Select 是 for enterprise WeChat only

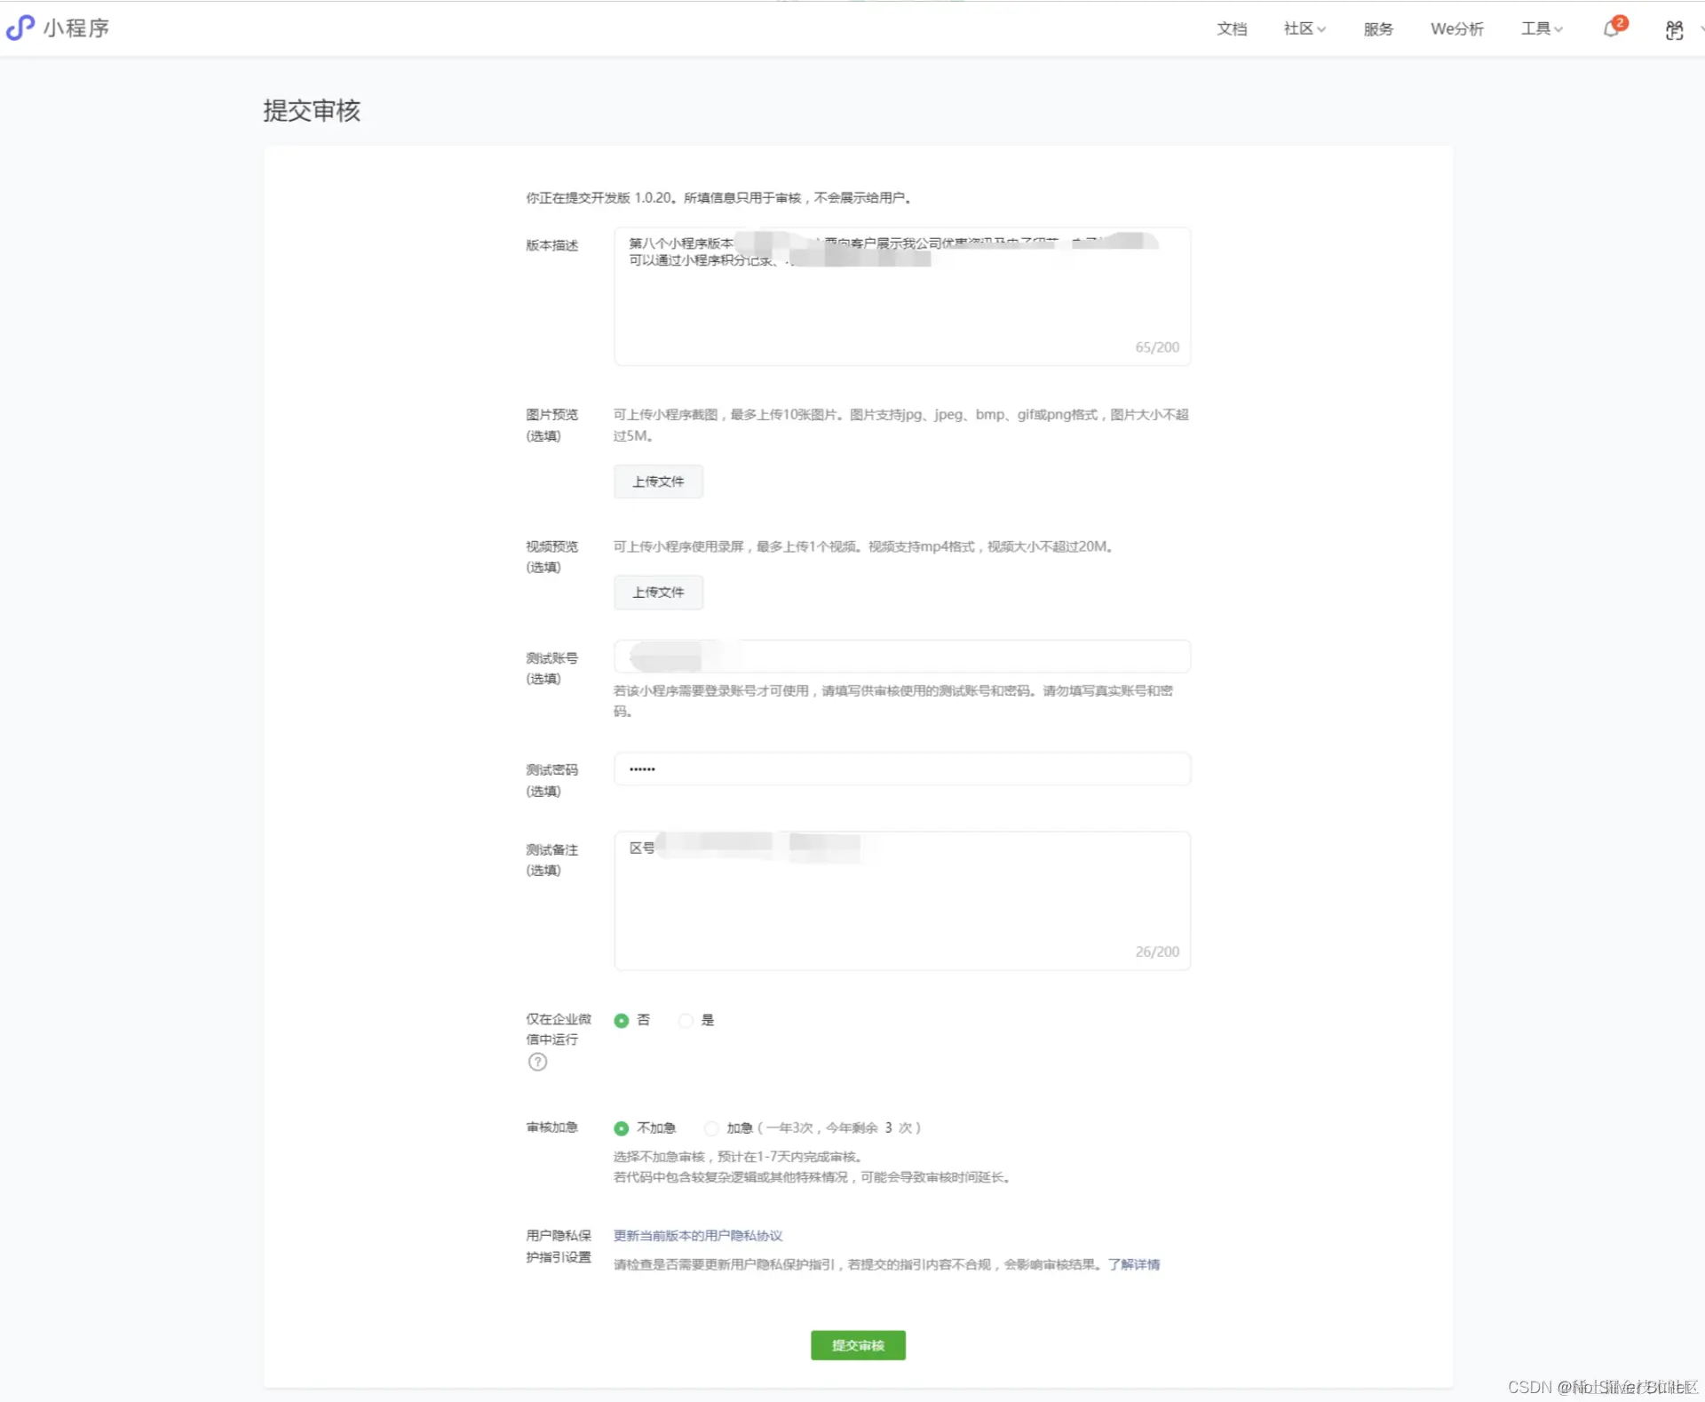point(686,1020)
